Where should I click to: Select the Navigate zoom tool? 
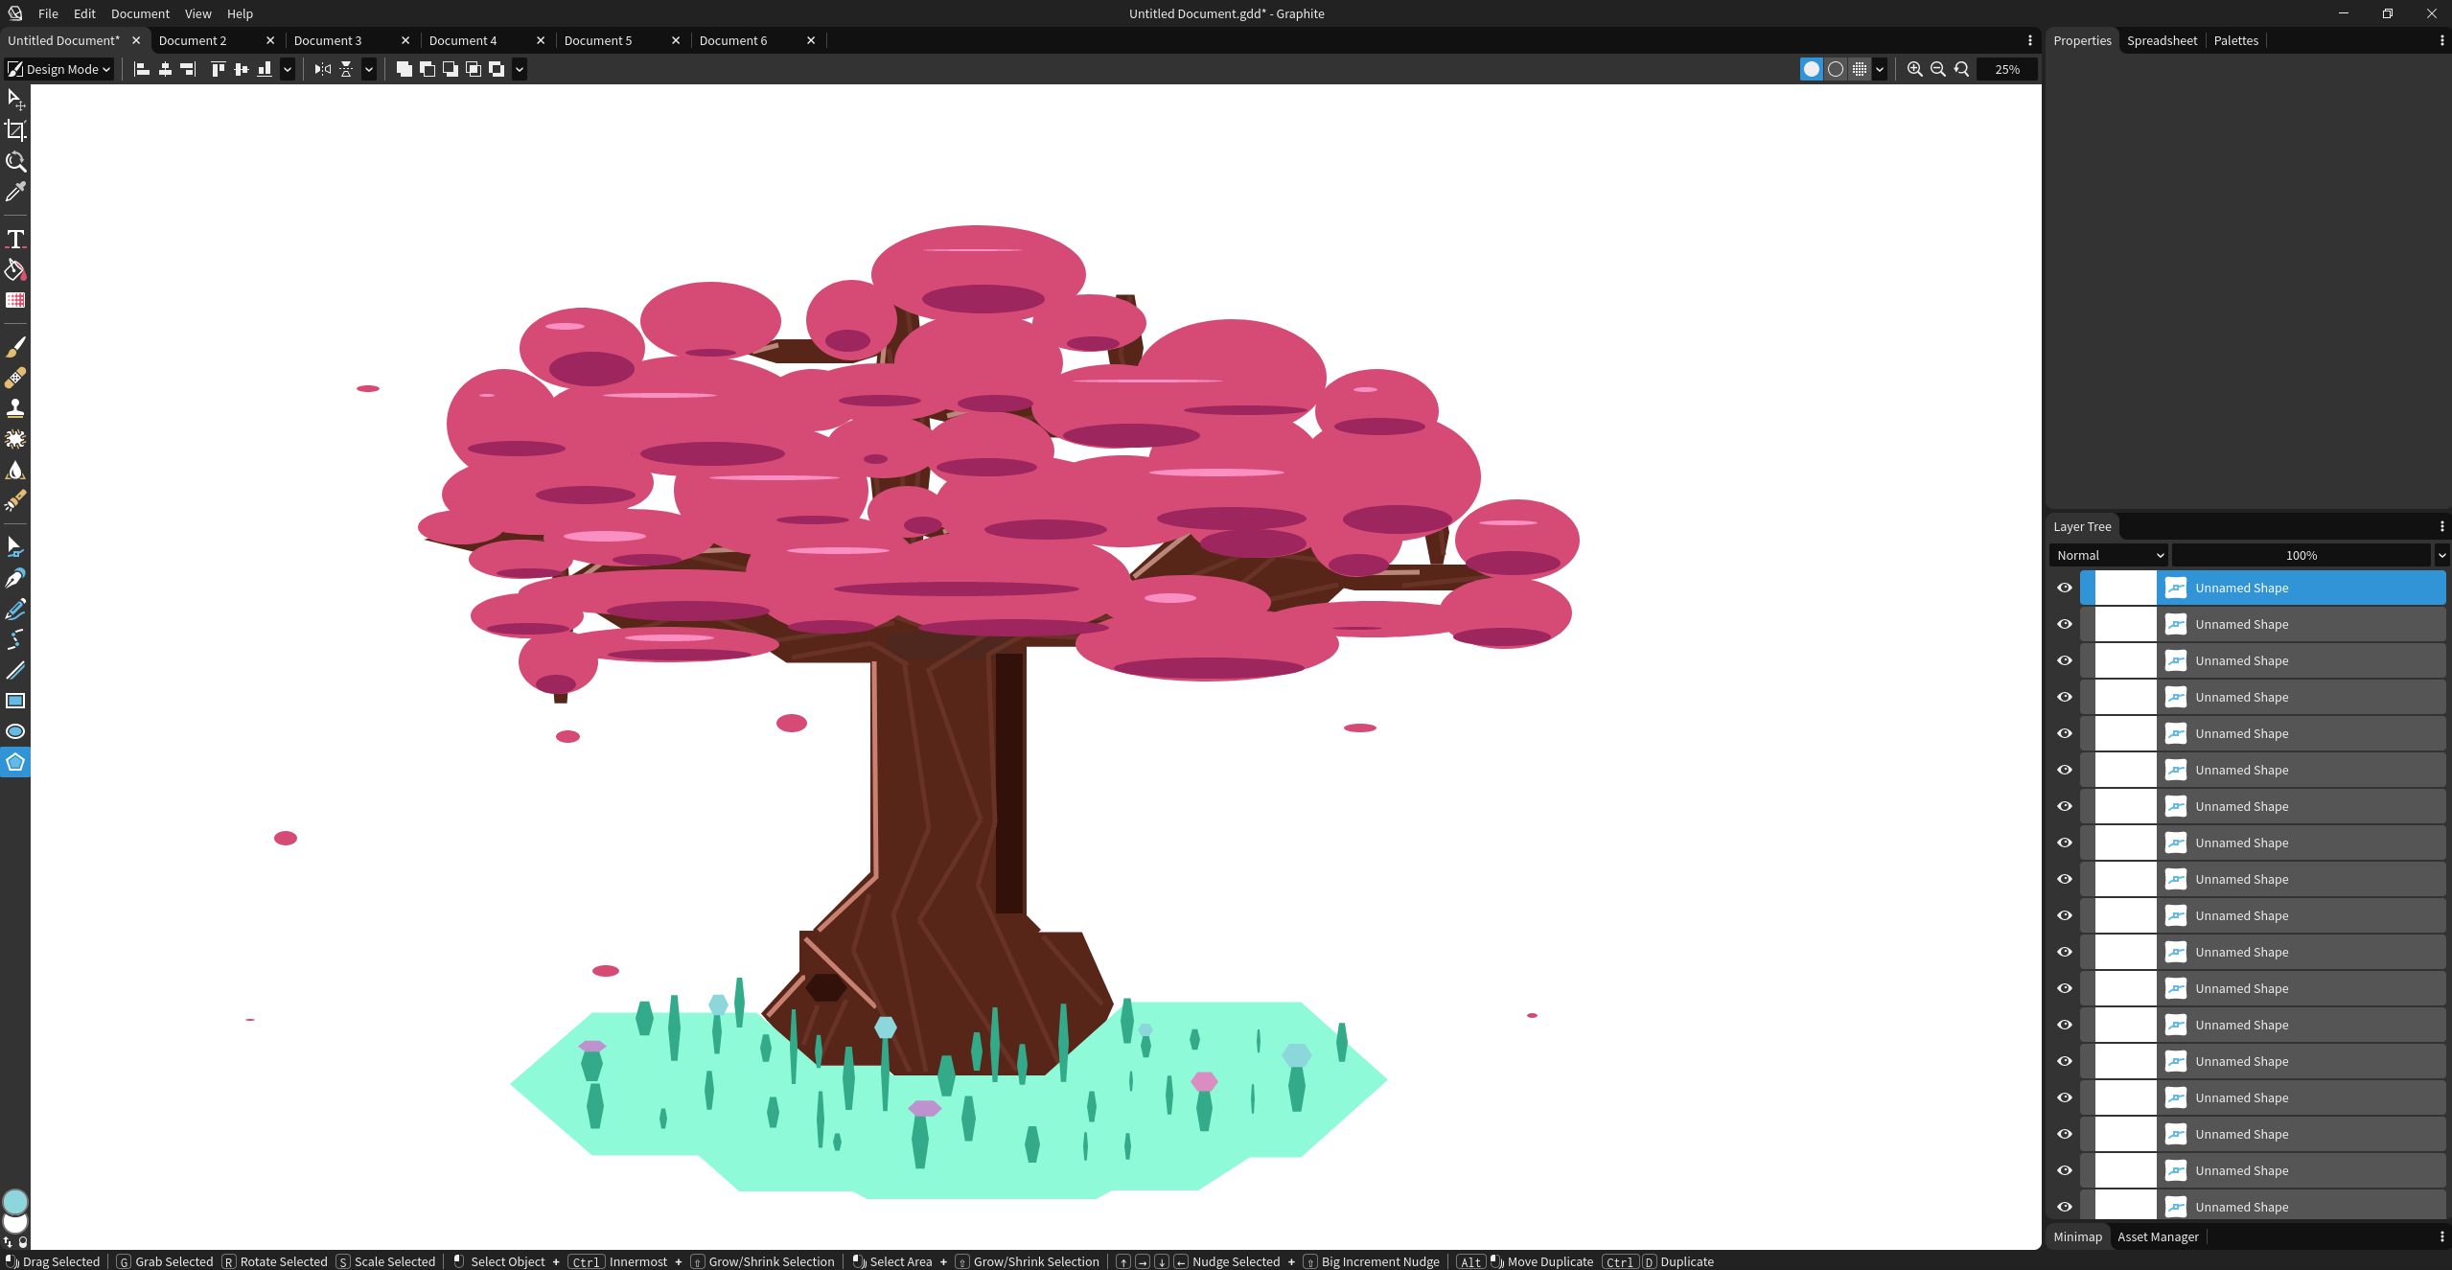coord(15,161)
